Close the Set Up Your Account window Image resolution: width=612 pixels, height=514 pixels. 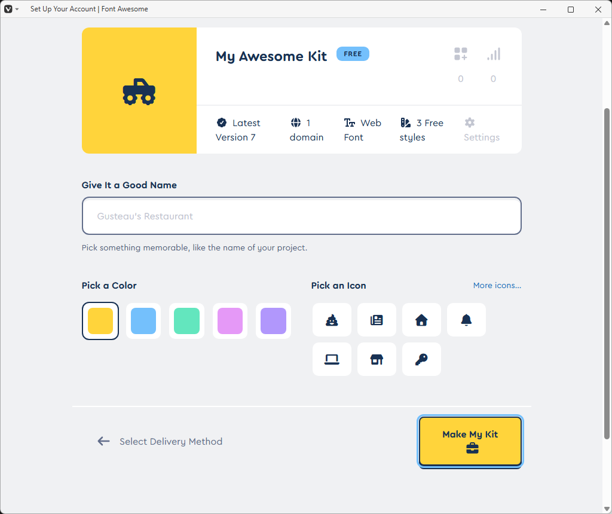(x=598, y=10)
